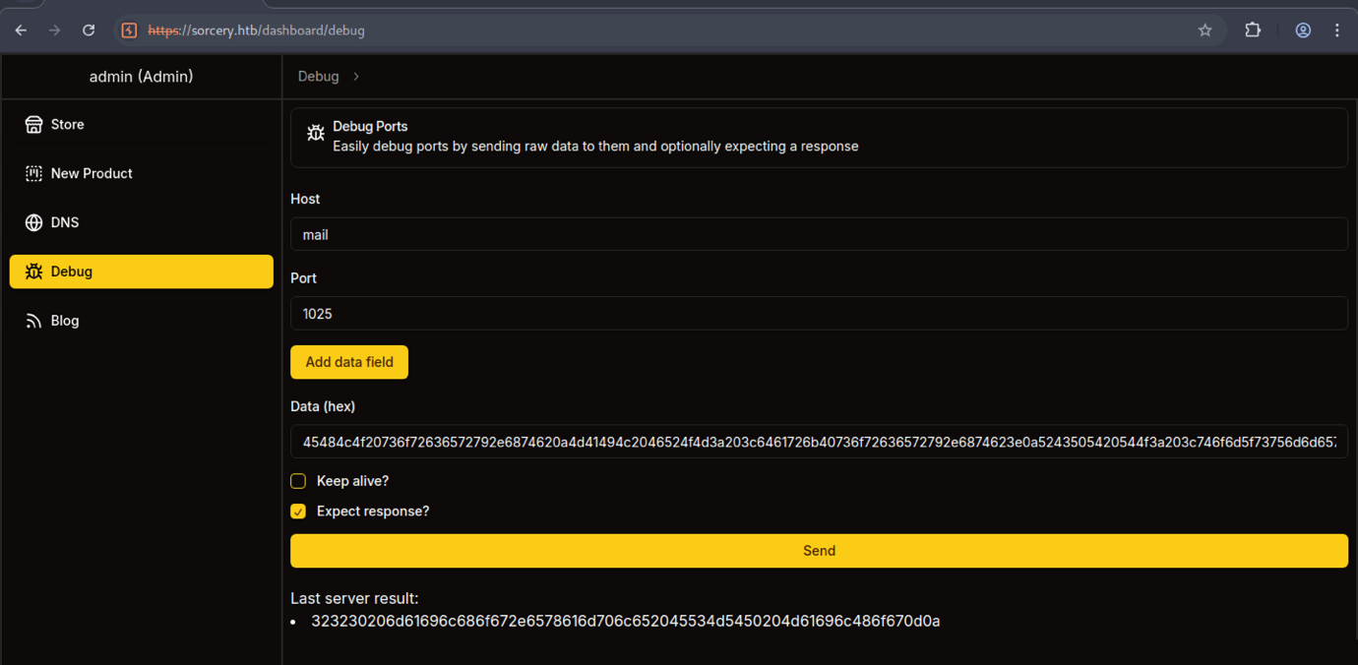
Task: Click the Store shop icon in sidebar
Action: pyautogui.click(x=33, y=125)
